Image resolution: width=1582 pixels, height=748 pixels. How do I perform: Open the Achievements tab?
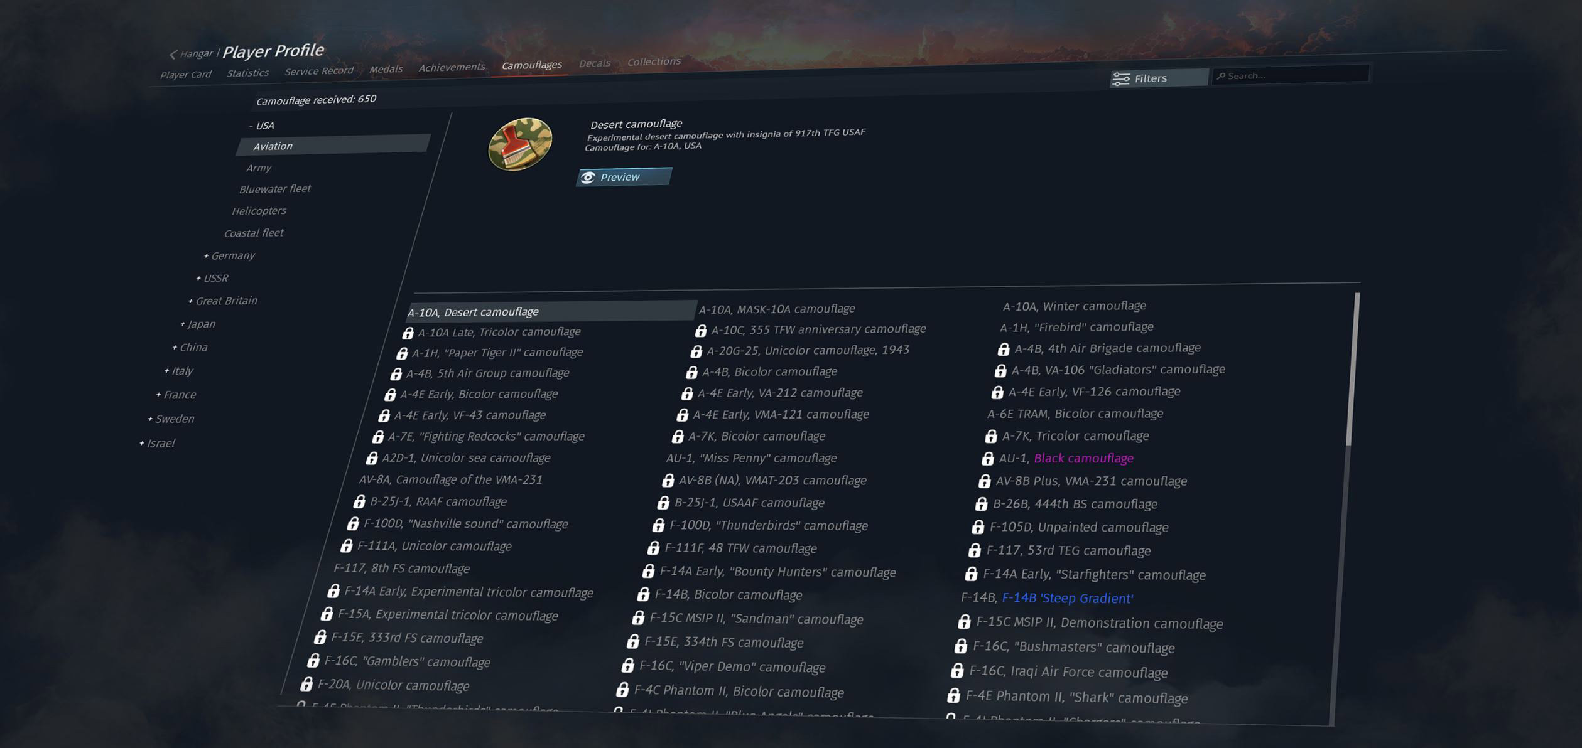click(x=452, y=67)
